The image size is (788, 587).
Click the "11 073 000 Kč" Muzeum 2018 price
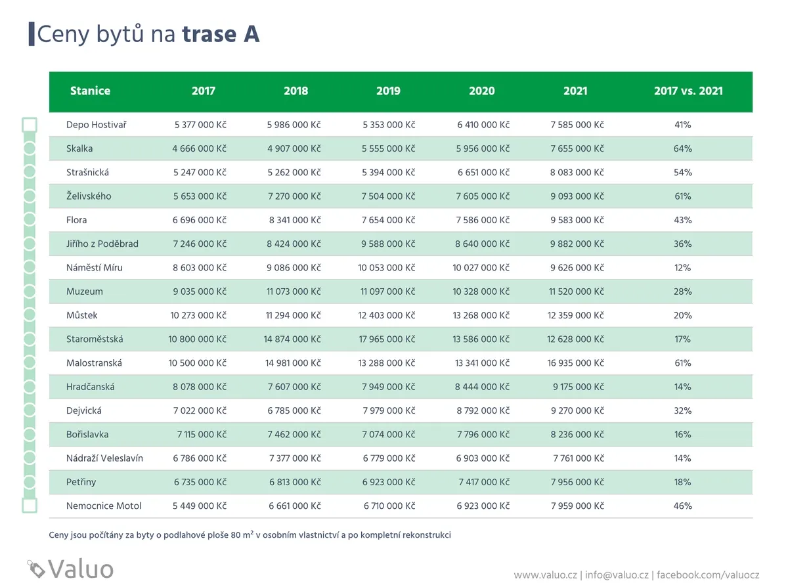pyautogui.click(x=294, y=292)
